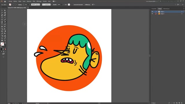The height and width of the screenshot is (104, 185).
Task: Set paint mode to solid Color
Action: (1, 49)
